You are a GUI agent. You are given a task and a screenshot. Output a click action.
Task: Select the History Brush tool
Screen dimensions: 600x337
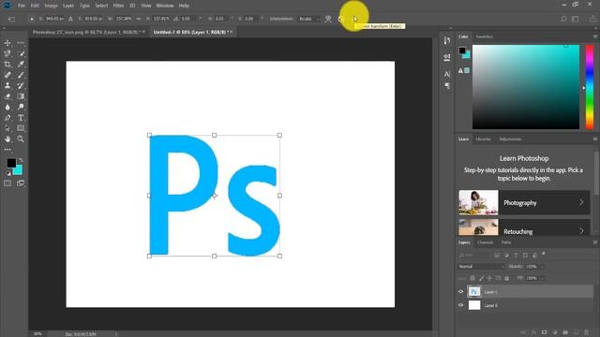pyautogui.click(x=21, y=85)
